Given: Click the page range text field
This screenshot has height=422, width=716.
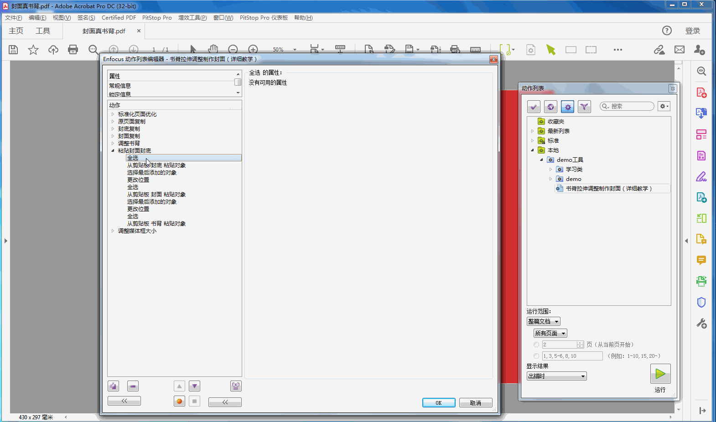Looking at the screenshot, I should [x=572, y=356].
